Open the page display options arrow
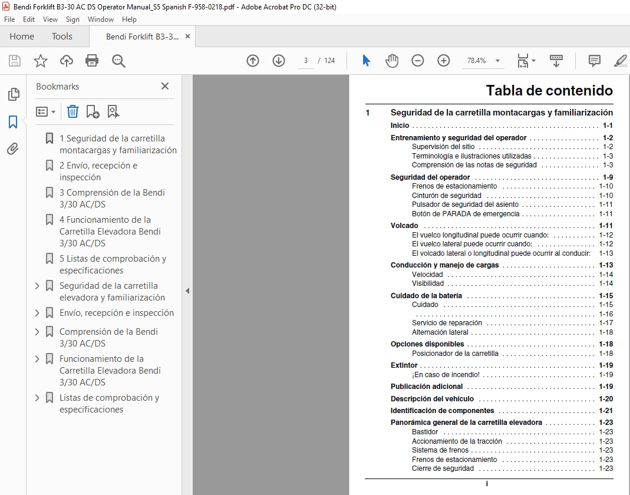 pos(533,61)
